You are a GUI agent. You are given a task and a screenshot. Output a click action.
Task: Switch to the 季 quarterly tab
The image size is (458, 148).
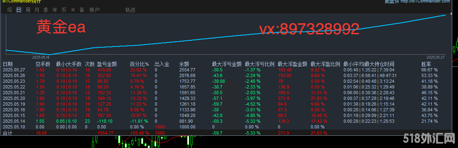pyautogui.click(x=46, y=10)
